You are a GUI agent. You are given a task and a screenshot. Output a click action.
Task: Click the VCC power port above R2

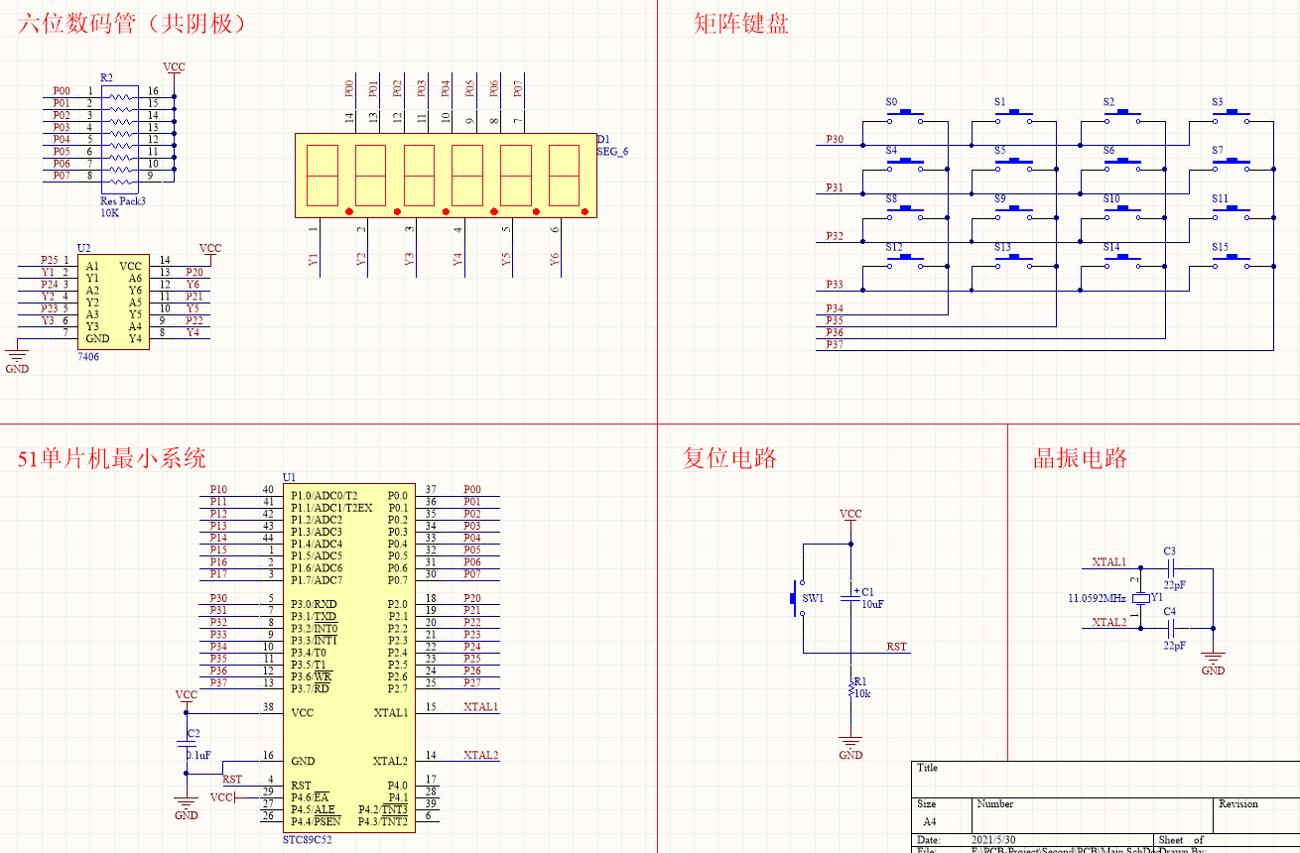(174, 67)
